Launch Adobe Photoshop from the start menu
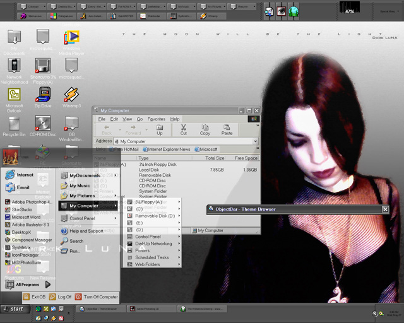Screen dimensions: 404x323 pos(28,202)
